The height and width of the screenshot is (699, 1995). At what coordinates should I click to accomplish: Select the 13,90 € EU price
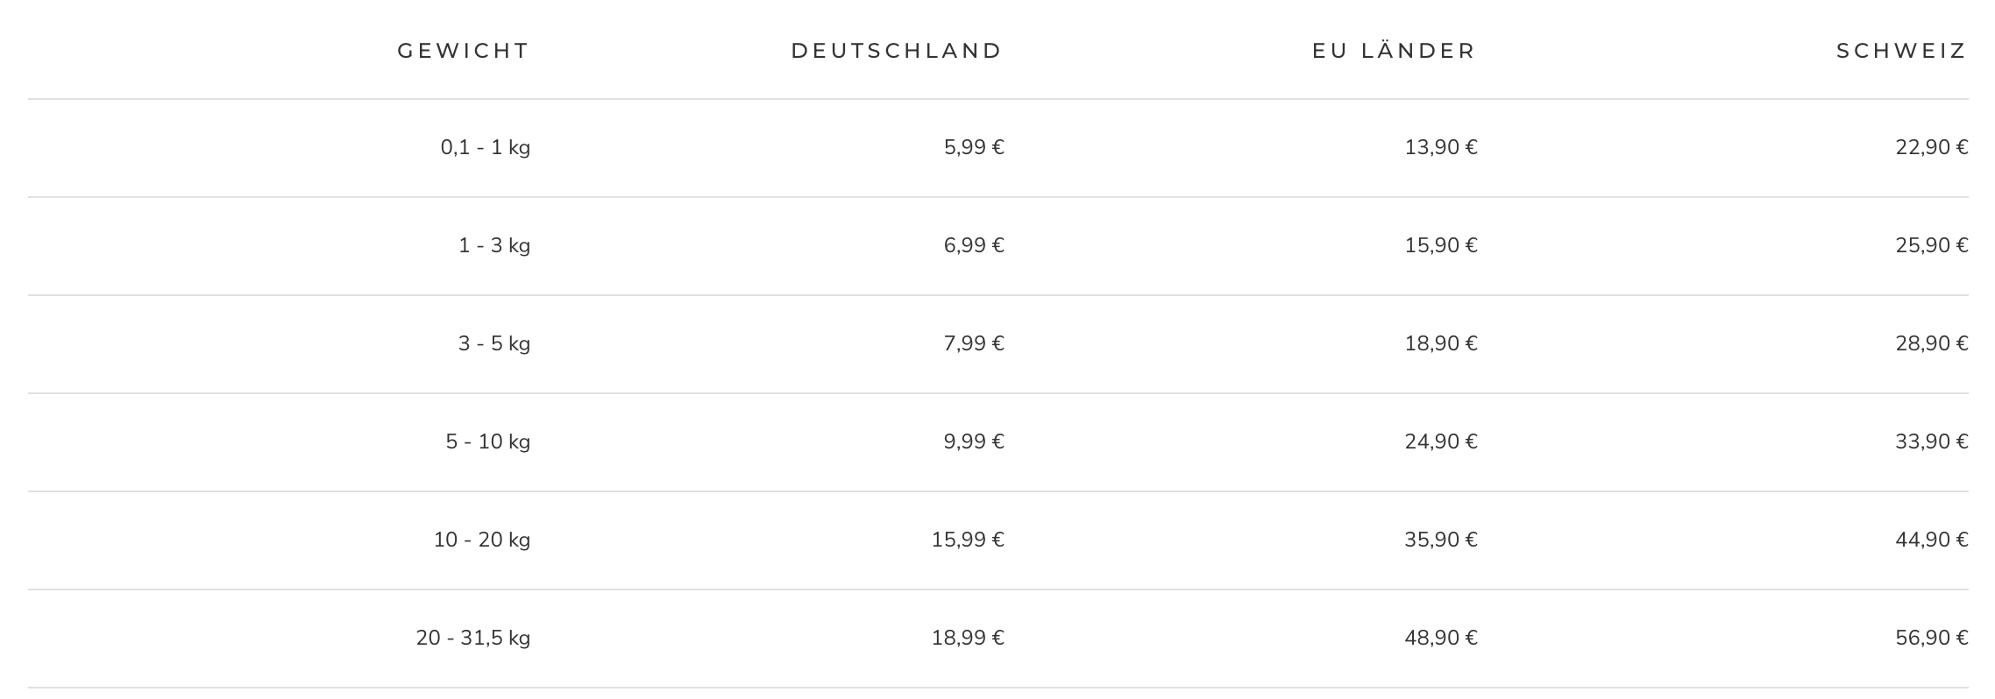tap(1440, 147)
